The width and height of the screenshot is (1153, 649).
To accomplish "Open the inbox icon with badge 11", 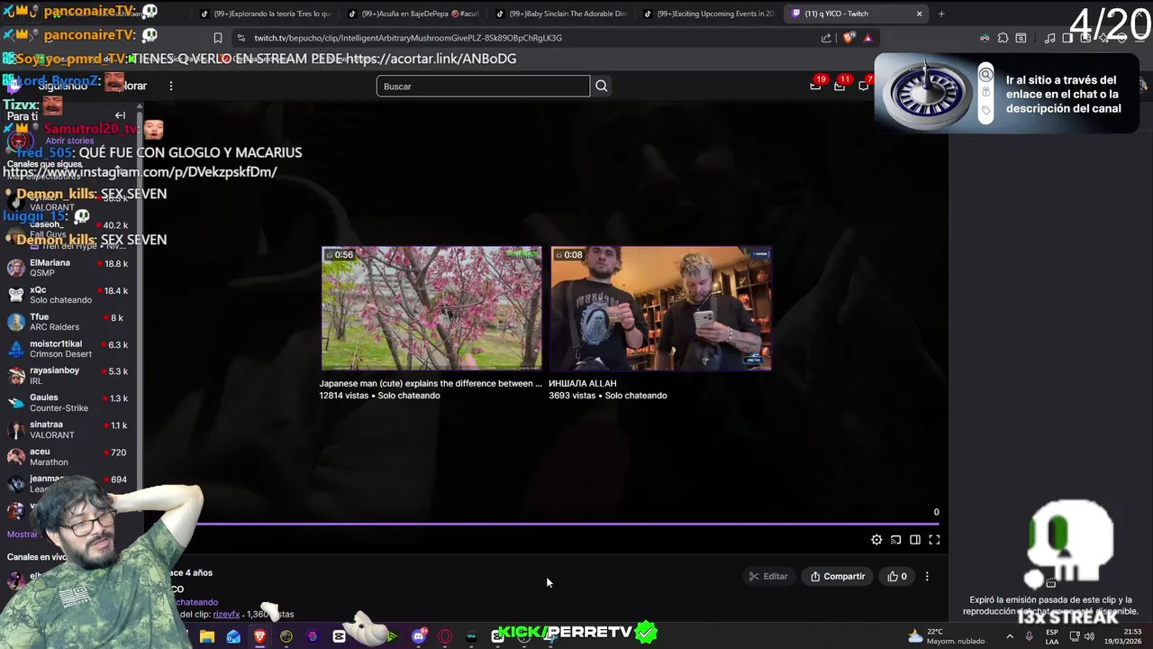I will (840, 85).
